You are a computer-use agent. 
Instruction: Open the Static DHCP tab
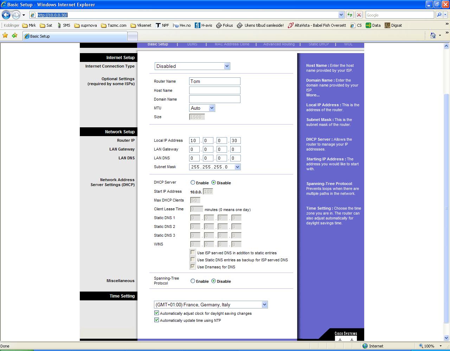(x=319, y=44)
